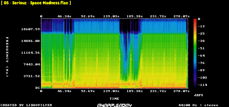Click the TIME axis title
Image resolution: width=229 pixels, height=107 pixels.
coord(114,99)
